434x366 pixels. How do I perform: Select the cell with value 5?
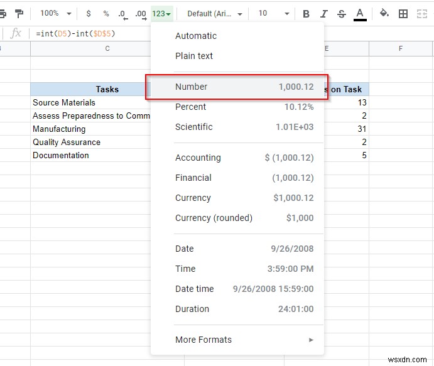coord(346,156)
